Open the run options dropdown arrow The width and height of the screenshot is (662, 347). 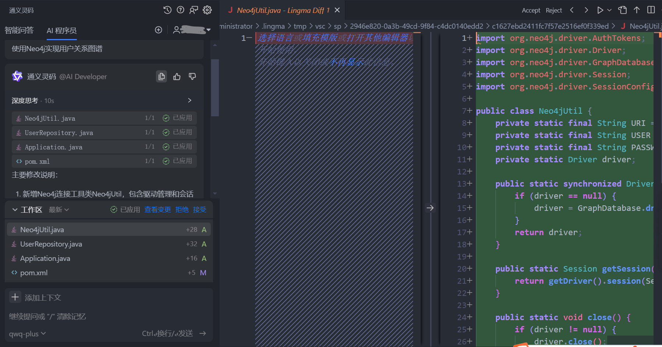609,10
